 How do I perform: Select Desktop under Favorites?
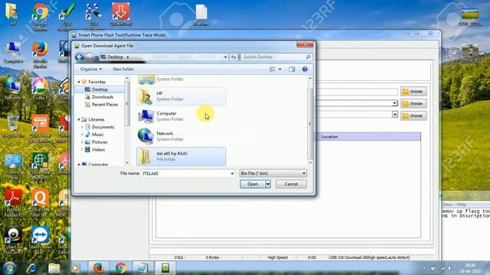pos(100,89)
